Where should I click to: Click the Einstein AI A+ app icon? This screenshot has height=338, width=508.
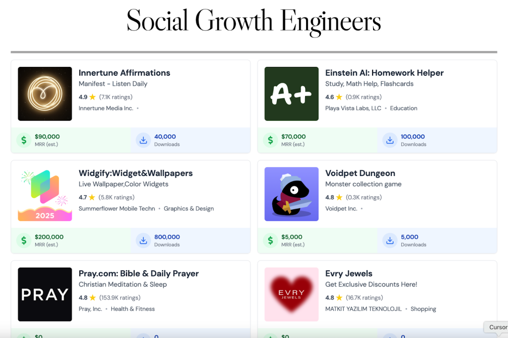[291, 94]
